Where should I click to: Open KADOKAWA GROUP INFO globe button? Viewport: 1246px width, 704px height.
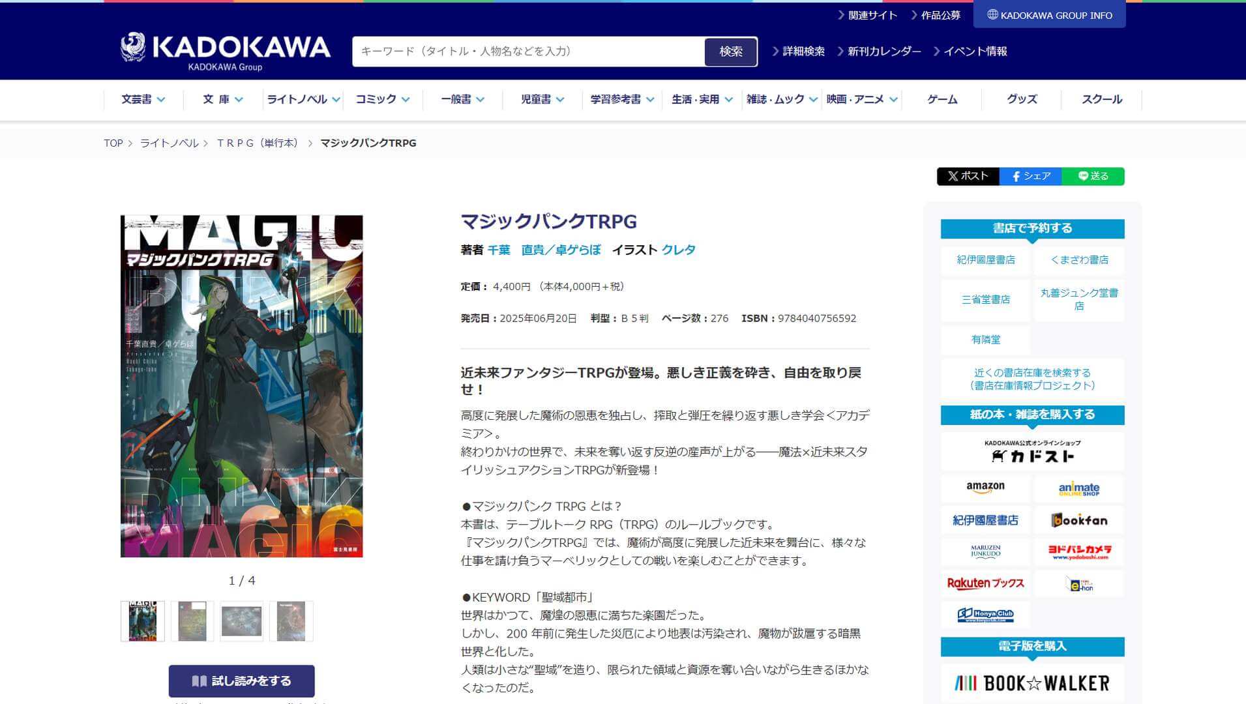1049,15
